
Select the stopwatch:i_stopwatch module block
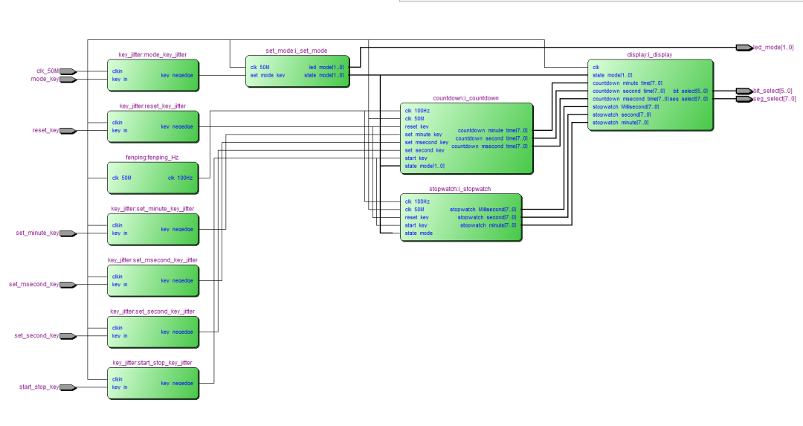pyautogui.click(x=459, y=217)
